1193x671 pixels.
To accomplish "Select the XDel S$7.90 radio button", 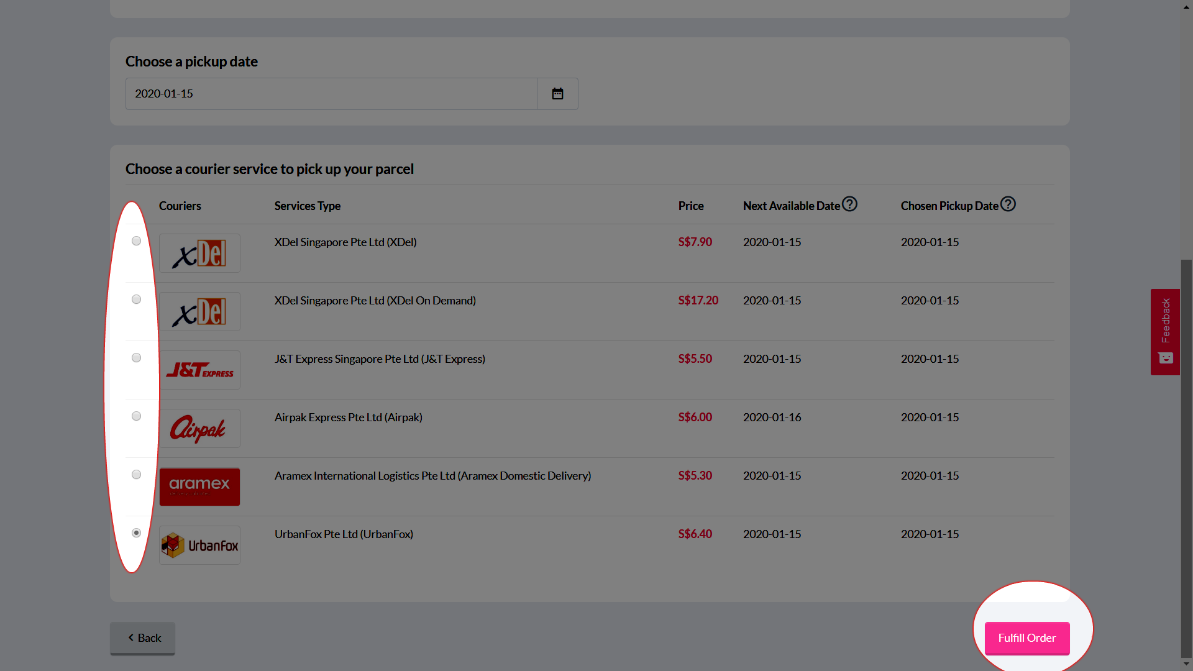I will (x=136, y=241).
